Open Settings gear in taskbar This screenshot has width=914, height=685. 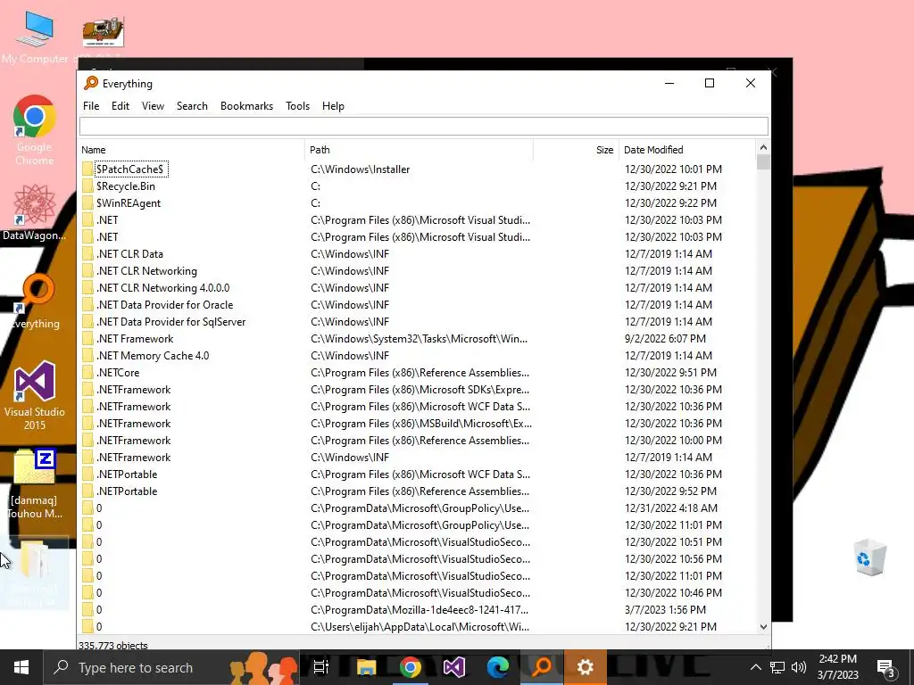tap(586, 667)
